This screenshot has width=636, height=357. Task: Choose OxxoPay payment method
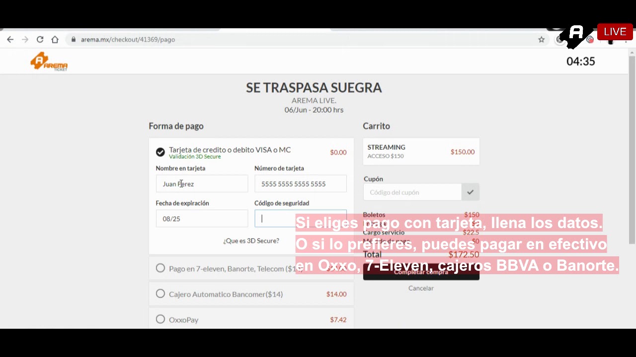click(x=160, y=319)
